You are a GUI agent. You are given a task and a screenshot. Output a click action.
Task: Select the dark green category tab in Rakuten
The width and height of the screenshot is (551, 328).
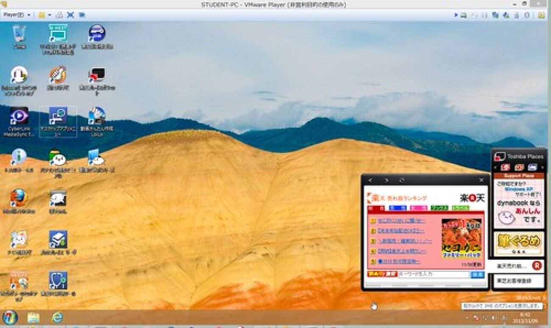point(440,208)
